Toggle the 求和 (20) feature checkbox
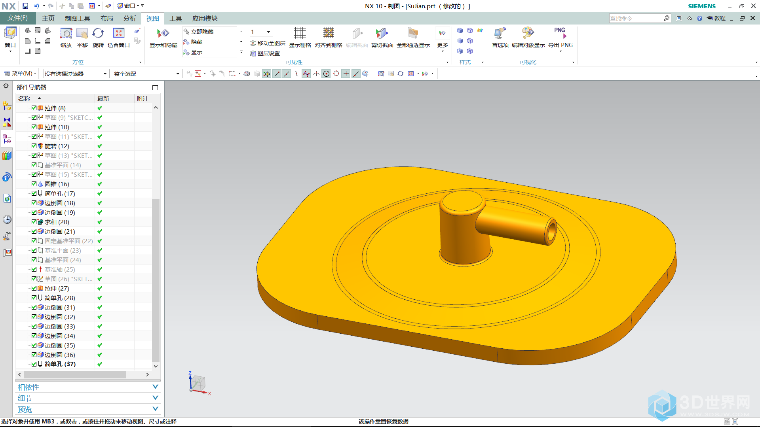 click(34, 222)
